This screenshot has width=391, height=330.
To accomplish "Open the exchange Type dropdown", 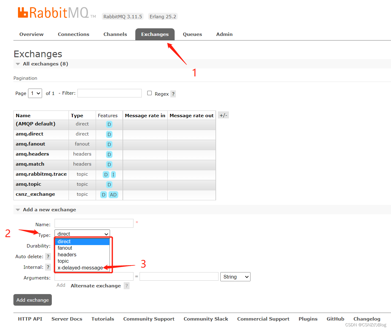I will click(82, 234).
